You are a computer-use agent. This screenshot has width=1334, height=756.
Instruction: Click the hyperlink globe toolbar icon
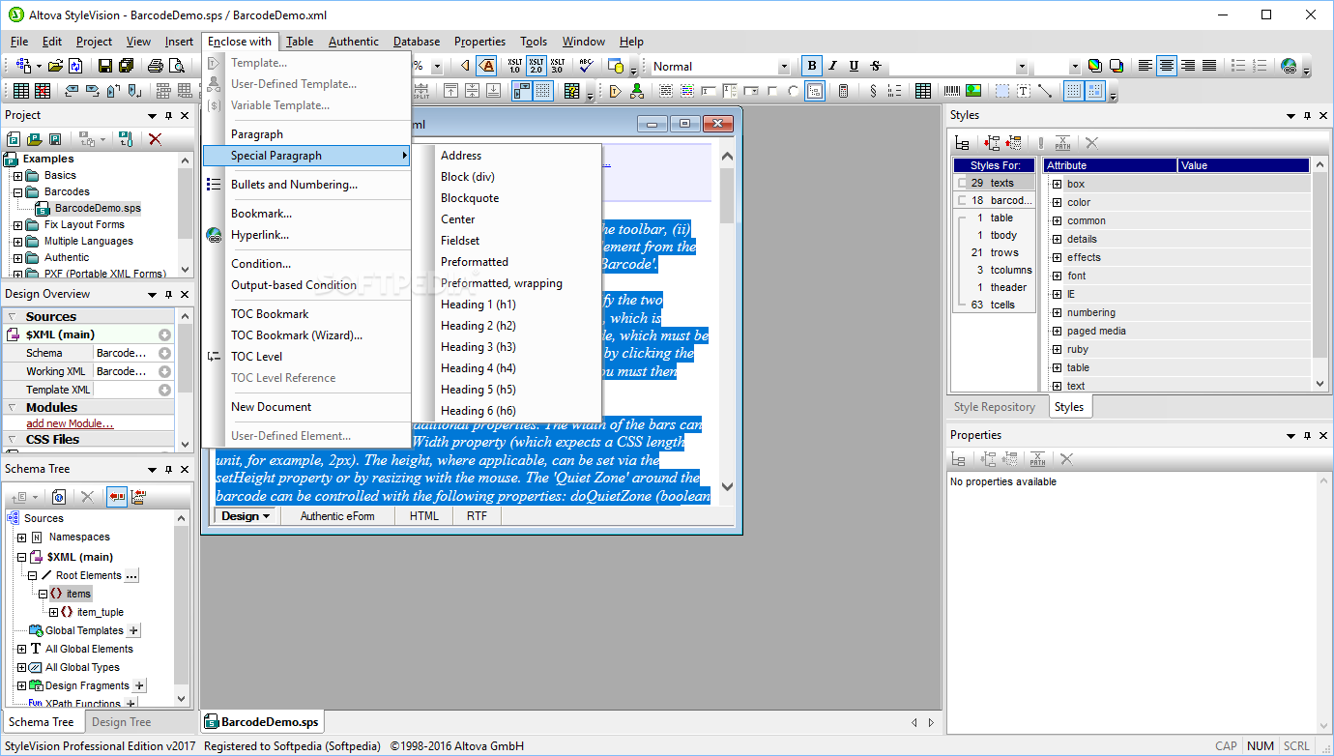tap(1289, 66)
